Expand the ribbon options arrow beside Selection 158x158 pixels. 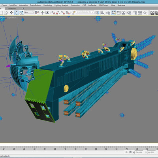pos(23,9)
